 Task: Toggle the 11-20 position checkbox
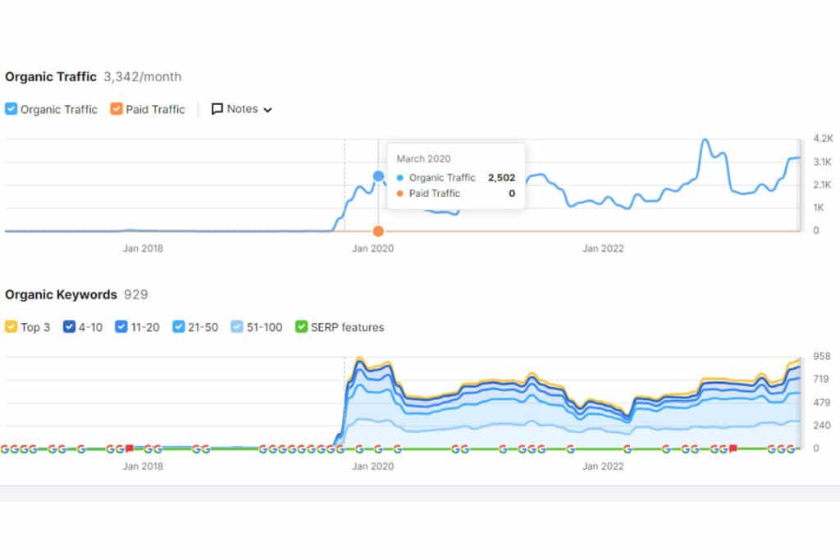pos(121,326)
